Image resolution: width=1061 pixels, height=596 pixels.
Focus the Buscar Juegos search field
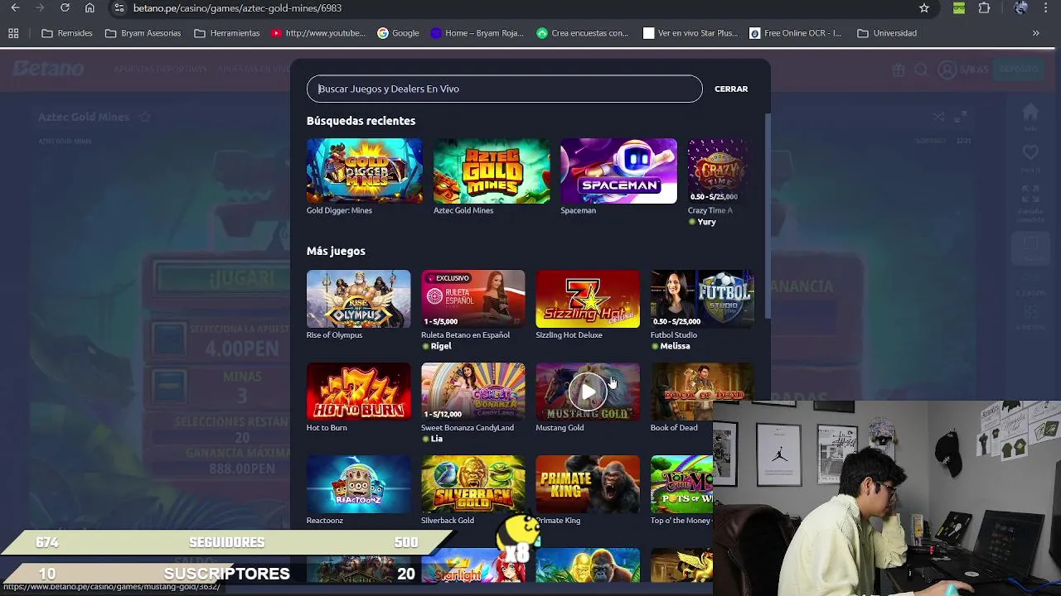click(504, 89)
